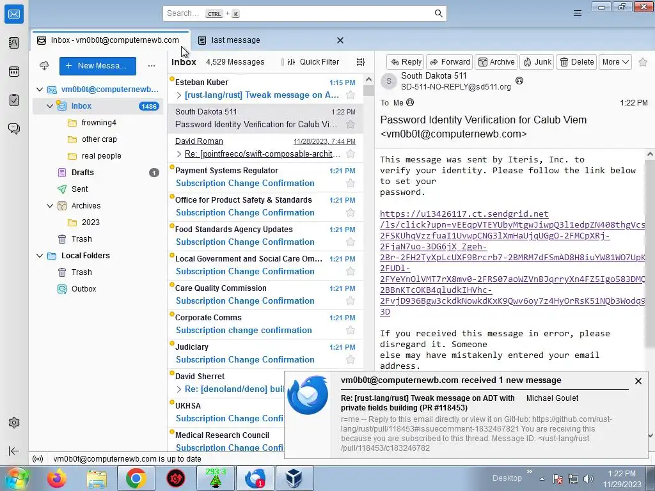The image size is (655, 491).
Task: Reply to the open message
Action: click(x=405, y=62)
